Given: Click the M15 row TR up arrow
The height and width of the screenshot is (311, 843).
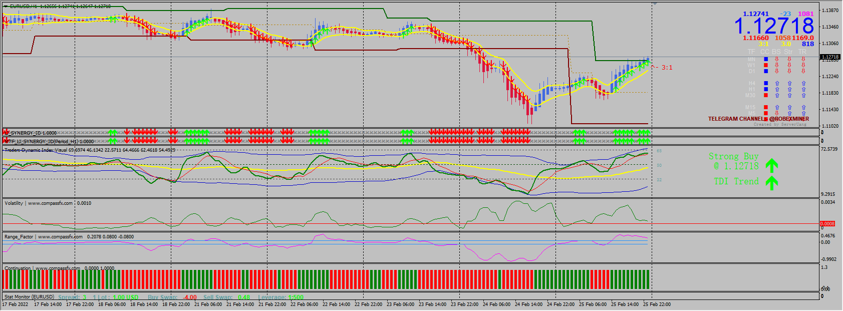Looking at the screenshot, I should click(x=803, y=107).
